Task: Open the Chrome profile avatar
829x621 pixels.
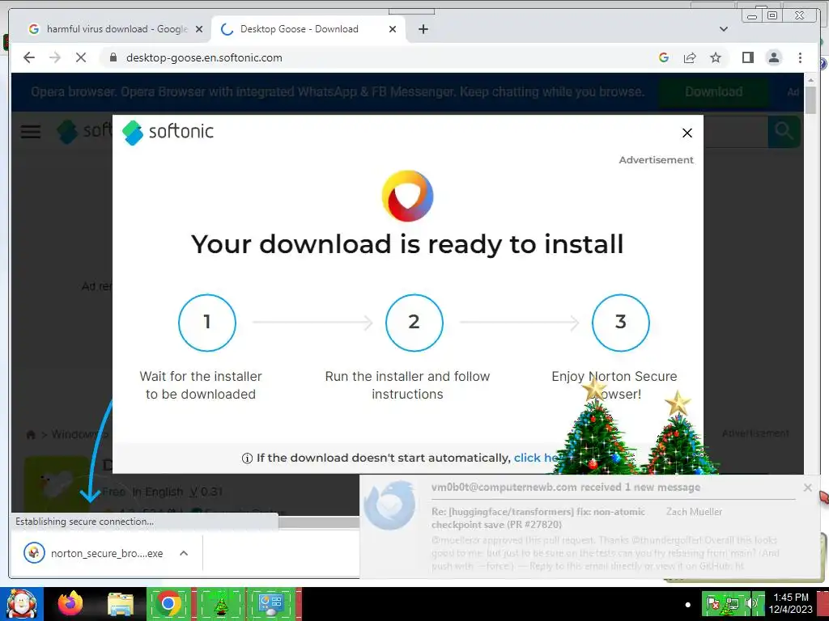Action: [x=774, y=57]
